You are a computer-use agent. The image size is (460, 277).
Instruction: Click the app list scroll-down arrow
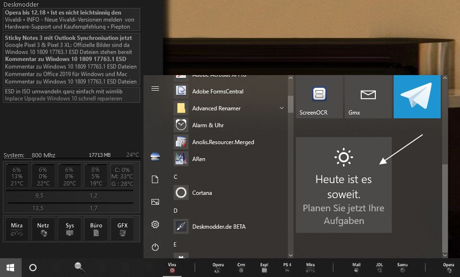click(290, 255)
